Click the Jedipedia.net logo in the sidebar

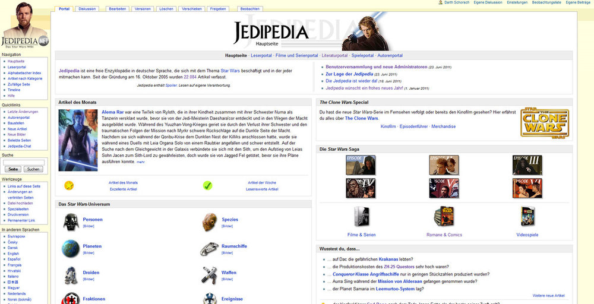(25, 24)
